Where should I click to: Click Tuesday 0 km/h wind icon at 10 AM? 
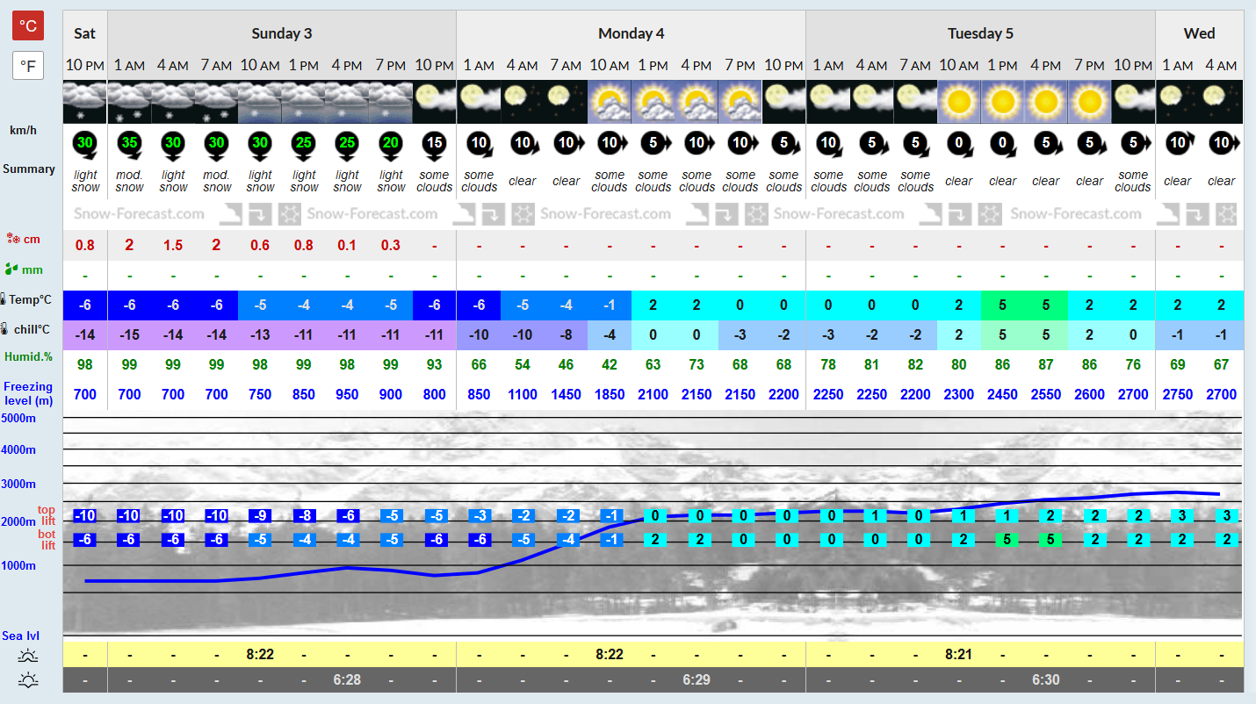(x=959, y=144)
